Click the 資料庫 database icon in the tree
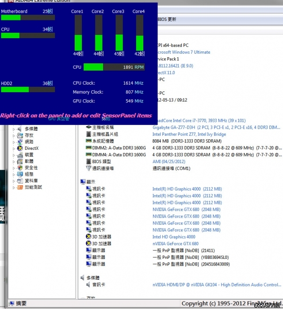This screenshot has height=309, width=283. [20, 181]
